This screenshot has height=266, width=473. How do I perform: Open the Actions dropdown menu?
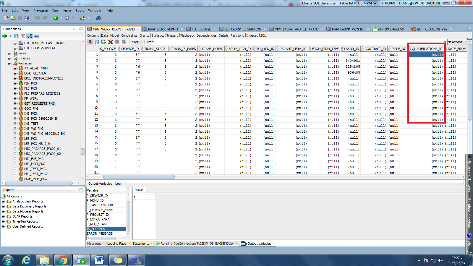[x=457, y=42]
